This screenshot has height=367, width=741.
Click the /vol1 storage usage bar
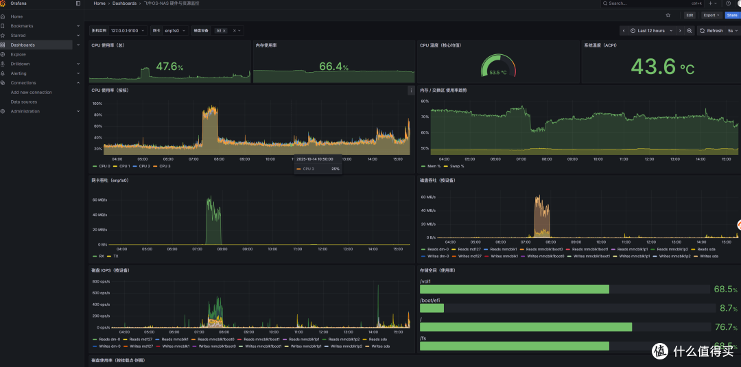tap(565, 289)
